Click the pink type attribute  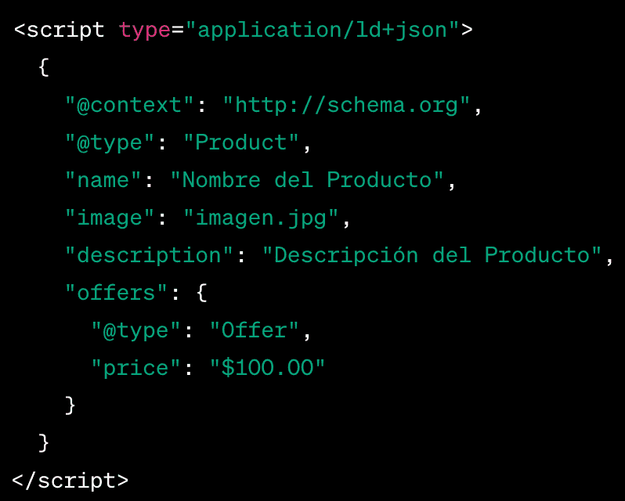tap(144, 30)
